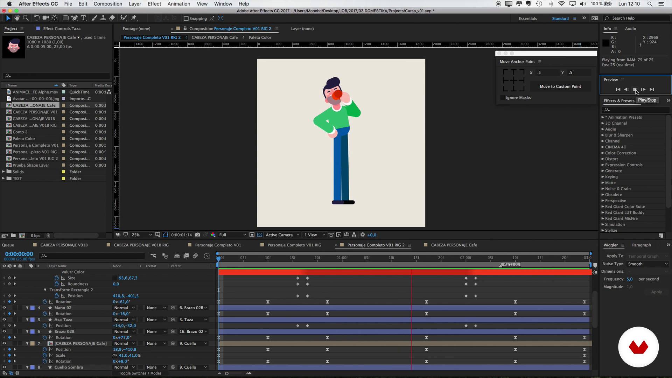Expand the Animation Presets category

pyautogui.click(x=603, y=117)
